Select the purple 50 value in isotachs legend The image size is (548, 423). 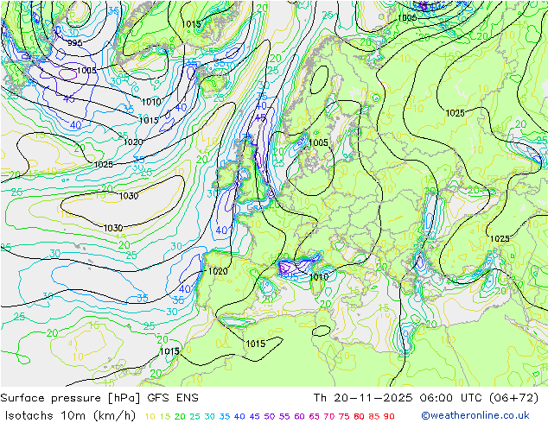[x=270, y=416]
